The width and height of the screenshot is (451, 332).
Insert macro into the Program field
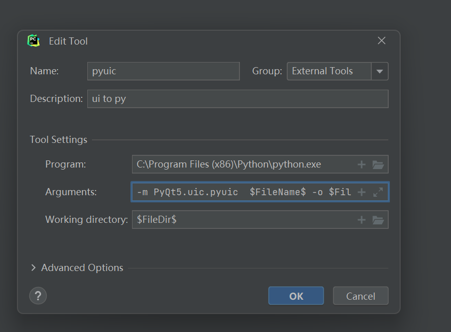point(362,164)
